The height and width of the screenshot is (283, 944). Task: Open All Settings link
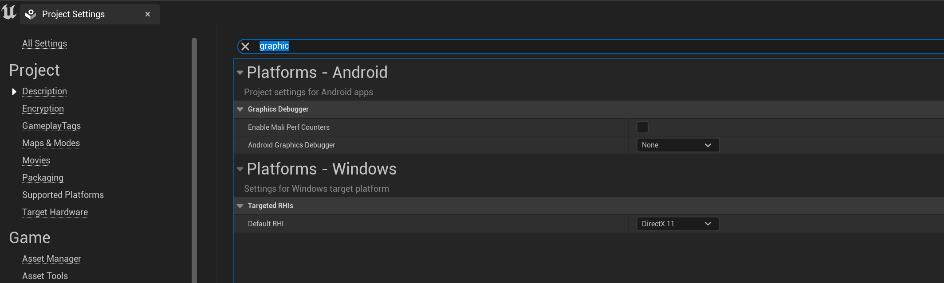44,43
